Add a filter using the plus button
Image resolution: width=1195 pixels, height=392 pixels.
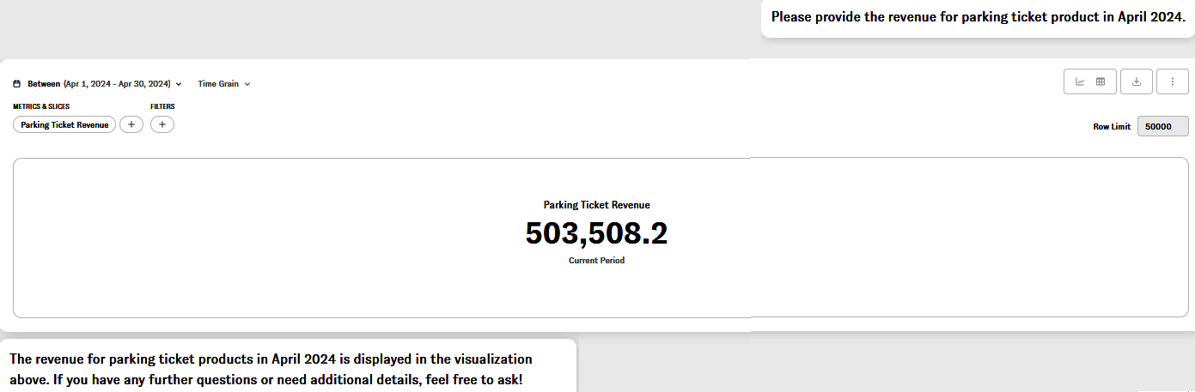point(162,124)
